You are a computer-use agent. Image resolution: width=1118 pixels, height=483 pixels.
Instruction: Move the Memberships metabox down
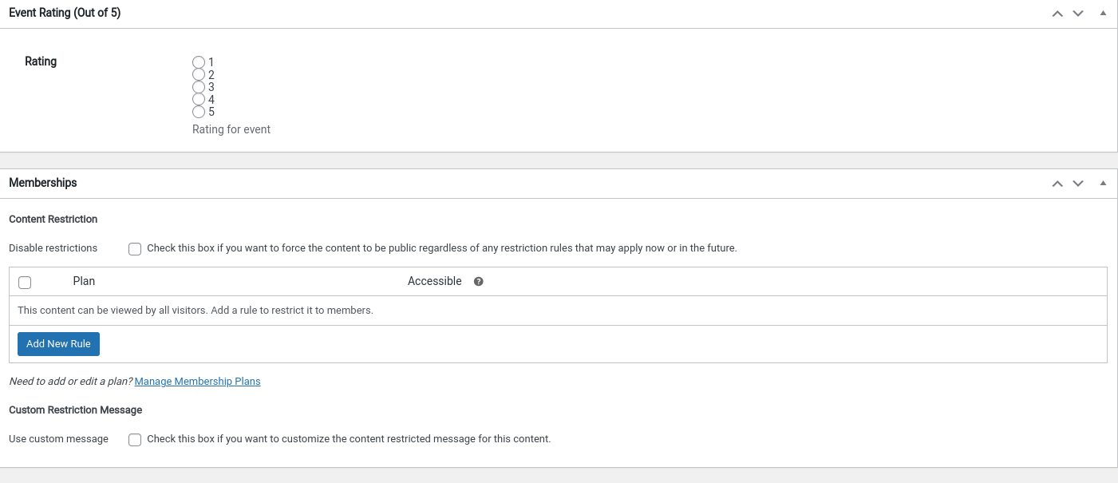pos(1078,184)
